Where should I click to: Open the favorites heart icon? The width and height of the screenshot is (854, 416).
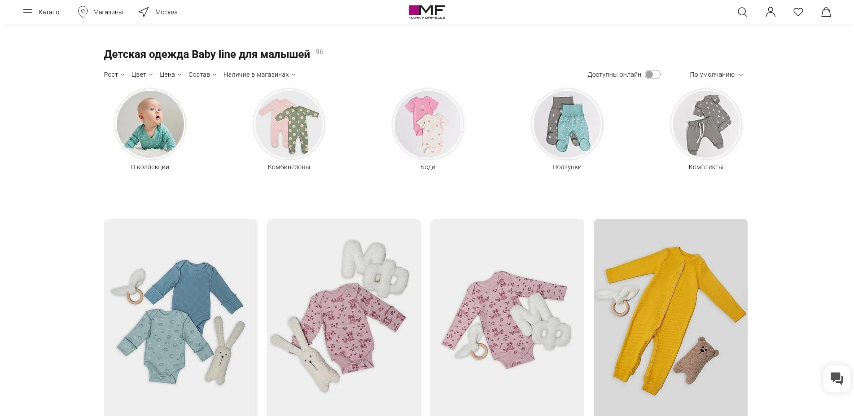click(x=798, y=12)
